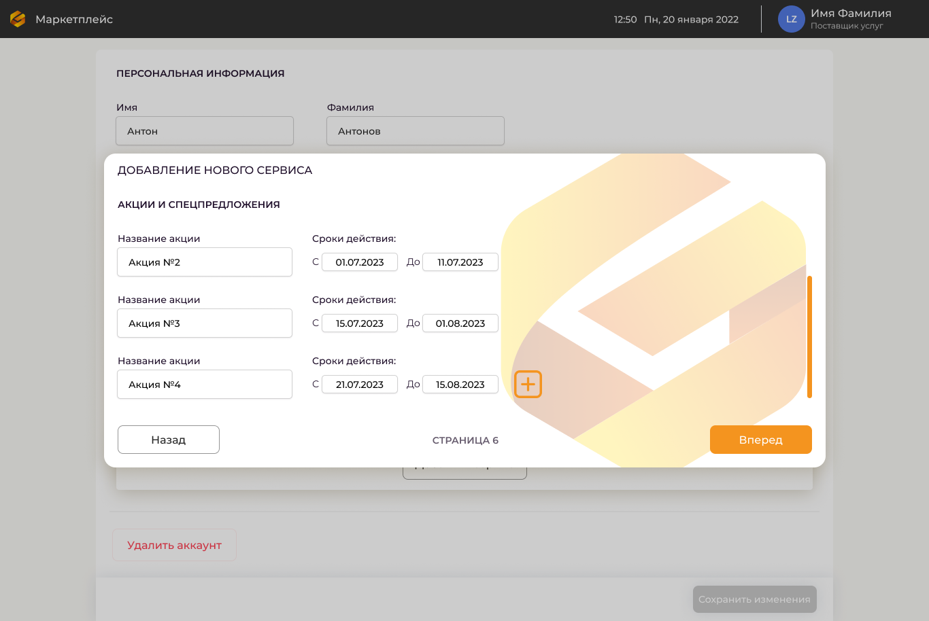Focus the Акция №4 name field

tap(205, 385)
